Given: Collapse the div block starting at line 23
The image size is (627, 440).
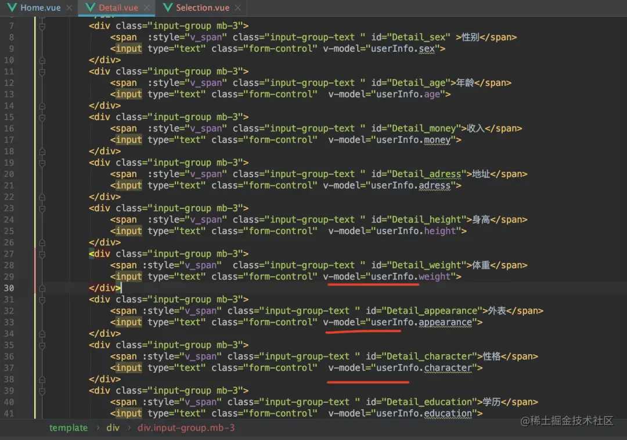Looking at the screenshot, I should click(42, 208).
